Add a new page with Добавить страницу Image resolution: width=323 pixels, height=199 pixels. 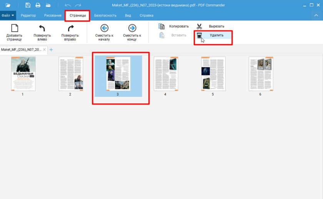coord(14,33)
